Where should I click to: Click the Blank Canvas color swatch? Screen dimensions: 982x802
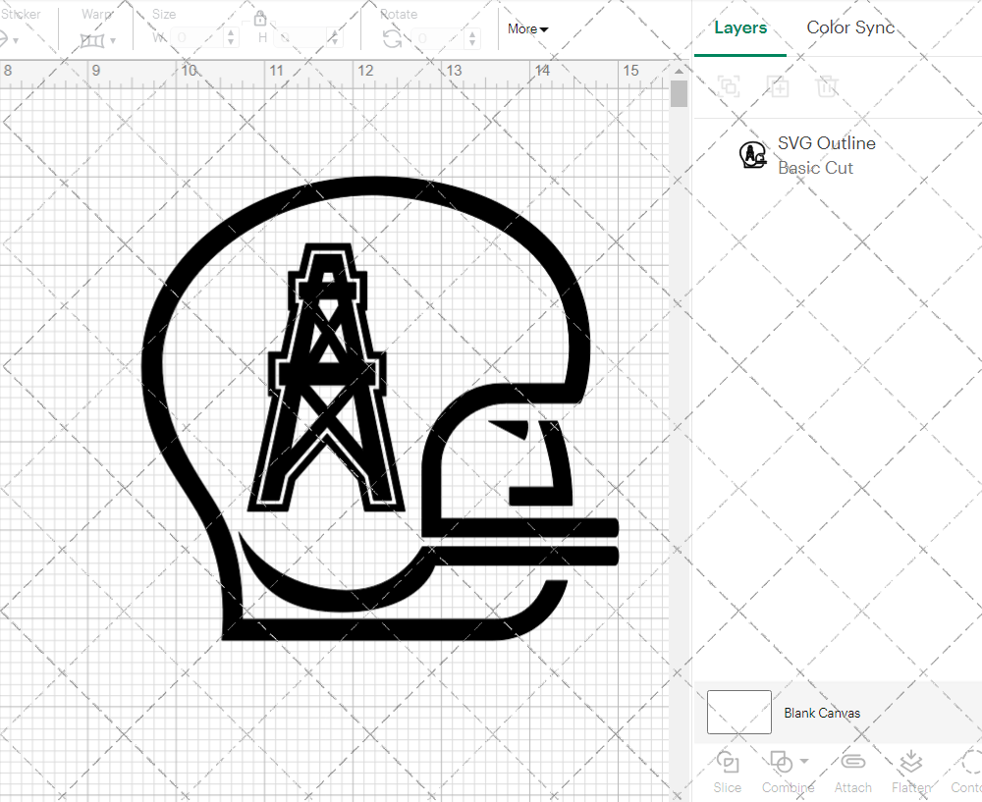coord(739,712)
